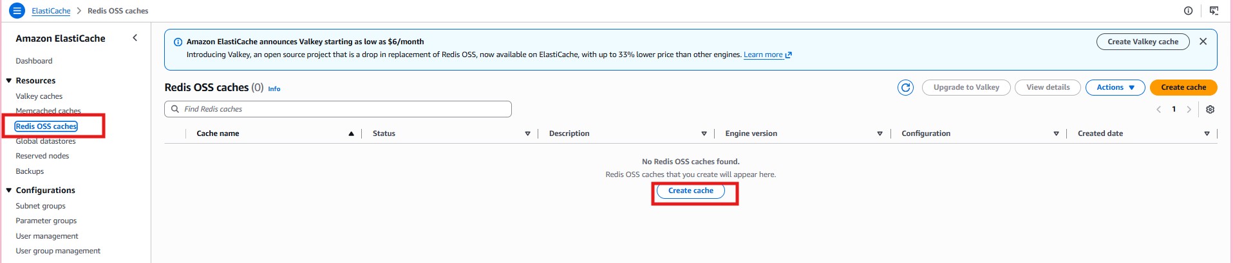Open User group management in sidebar

(x=58, y=251)
